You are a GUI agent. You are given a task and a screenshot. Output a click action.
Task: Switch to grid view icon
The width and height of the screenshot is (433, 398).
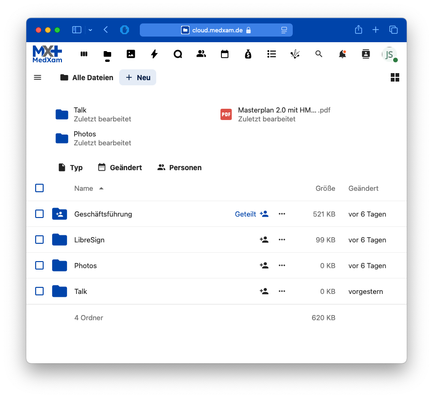pyautogui.click(x=395, y=77)
